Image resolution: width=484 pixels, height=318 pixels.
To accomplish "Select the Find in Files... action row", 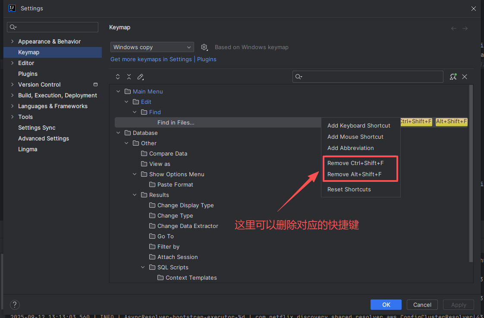I will [217, 122].
